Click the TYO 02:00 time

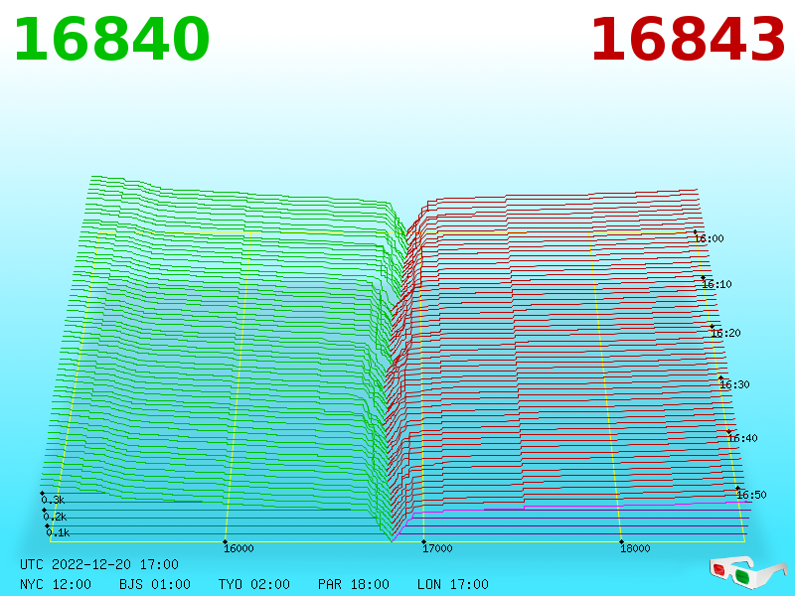[x=254, y=584]
